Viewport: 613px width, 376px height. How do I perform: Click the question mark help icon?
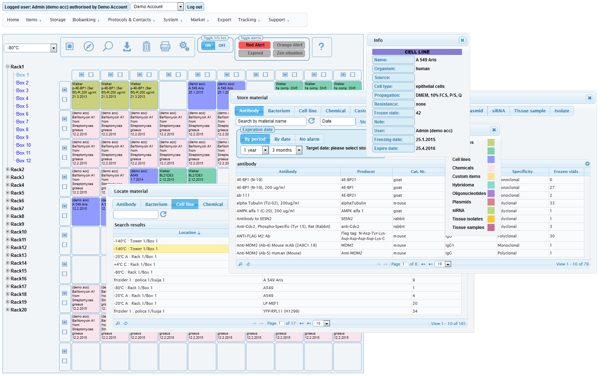pyautogui.click(x=321, y=46)
